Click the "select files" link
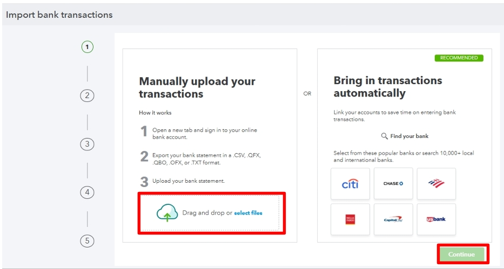 248,213
